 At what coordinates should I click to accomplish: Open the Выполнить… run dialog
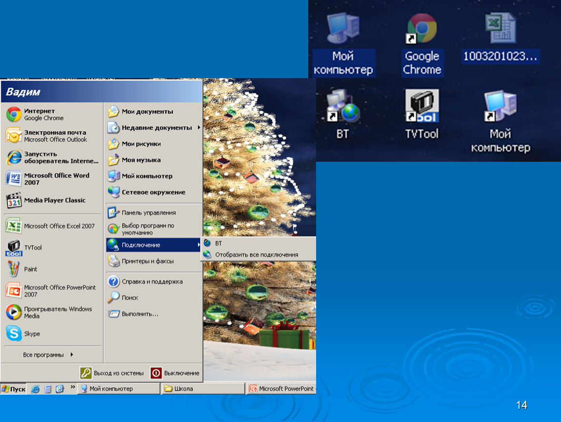point(154,314)
